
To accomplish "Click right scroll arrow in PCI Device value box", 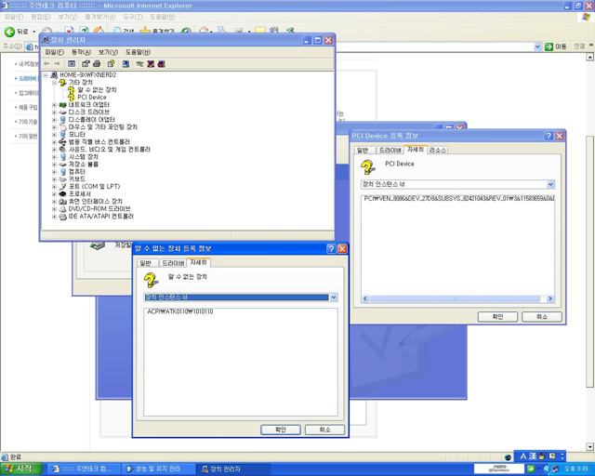I will [550, 298].
